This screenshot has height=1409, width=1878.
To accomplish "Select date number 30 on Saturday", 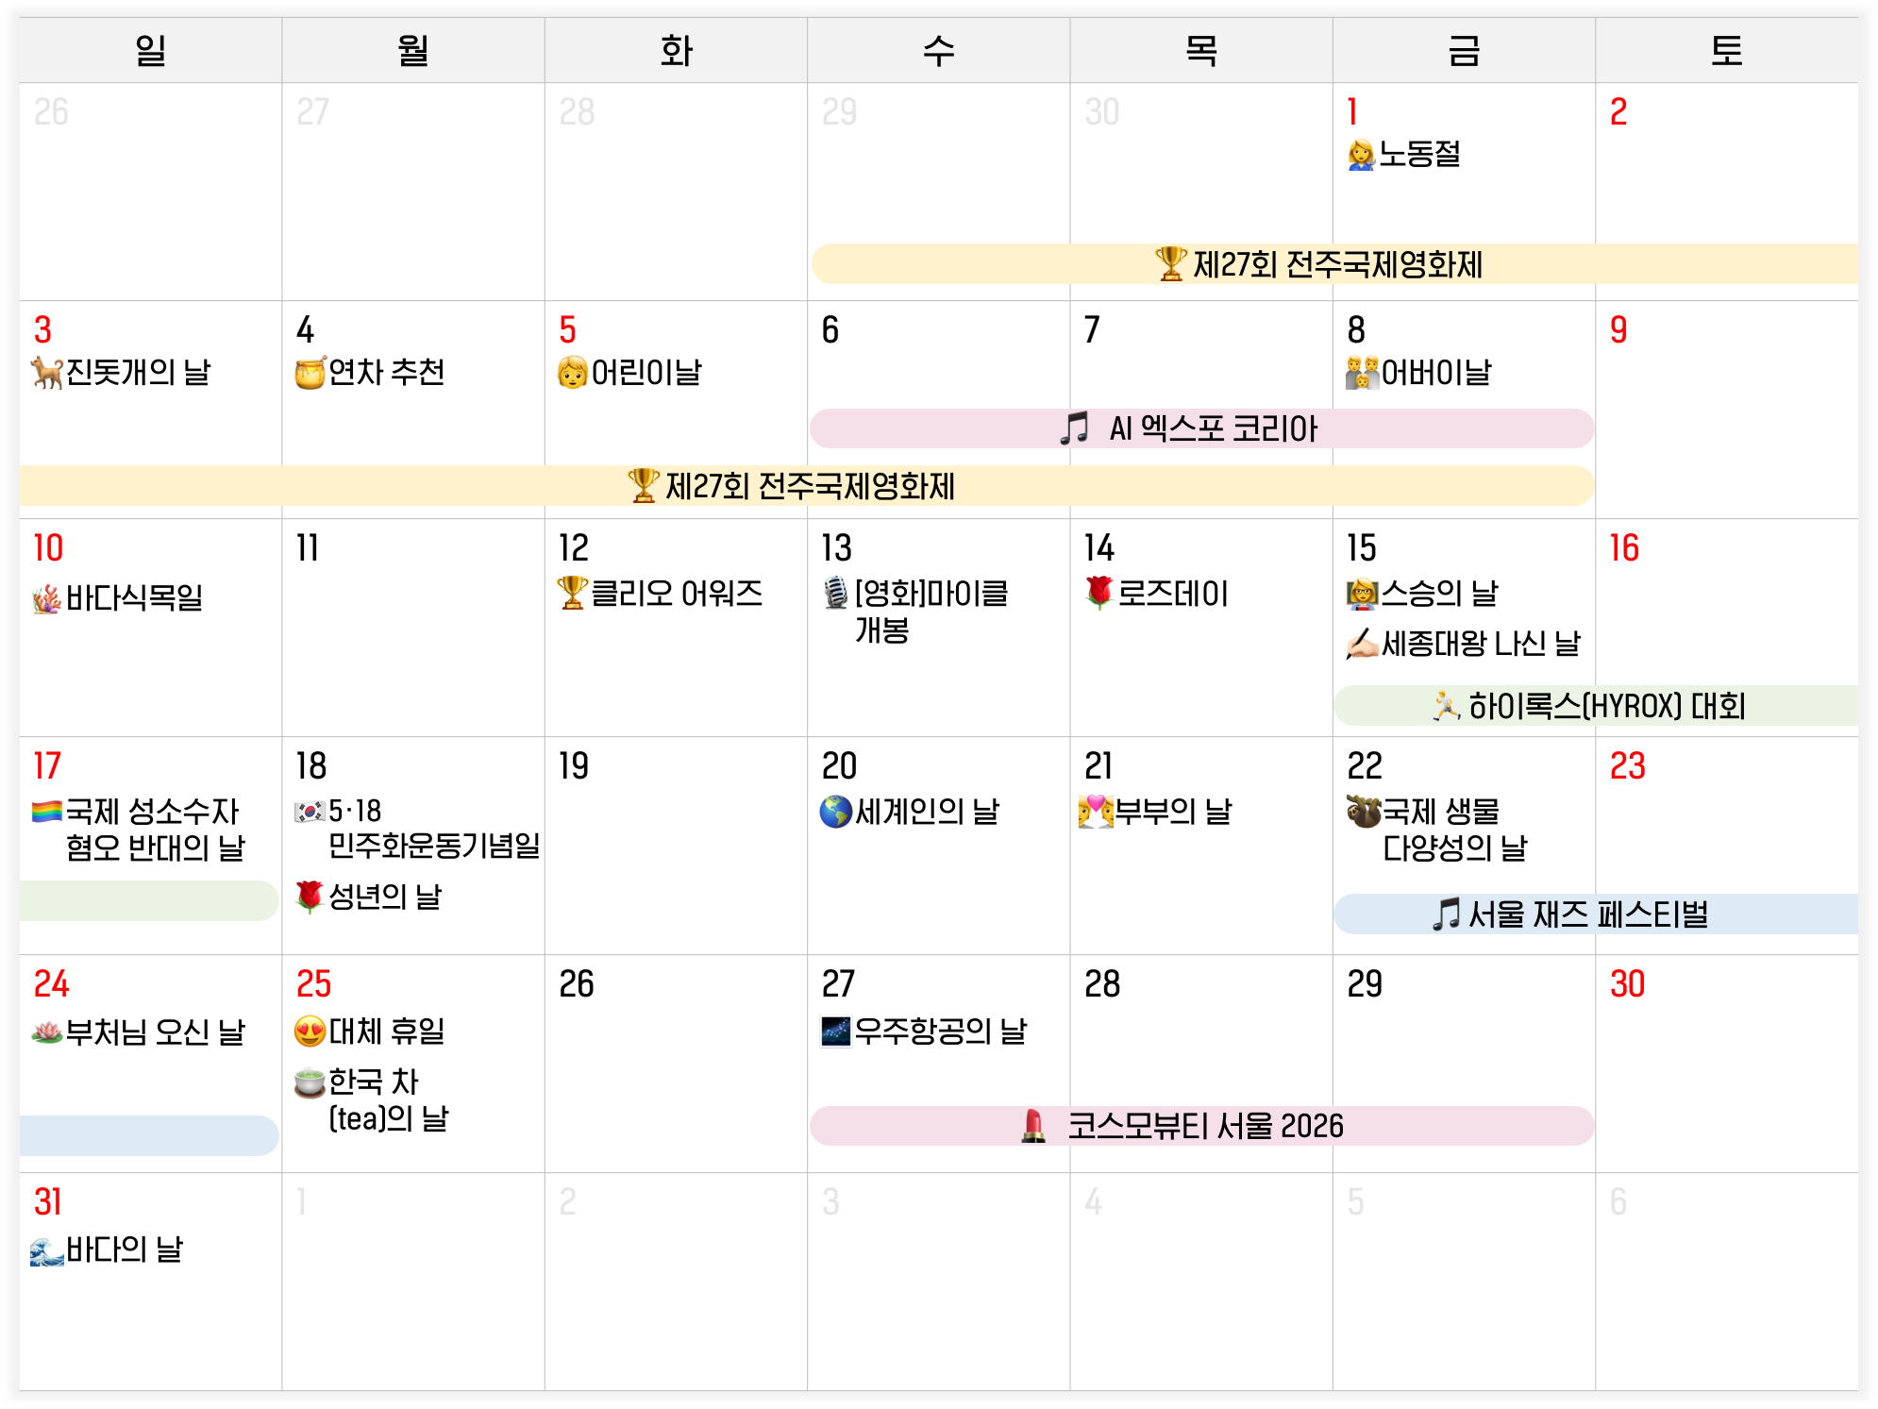I will tap(1627, 983).
